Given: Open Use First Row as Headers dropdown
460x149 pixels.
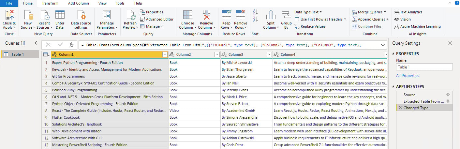Looking at the screenshot, I should (x=320, y=19).
